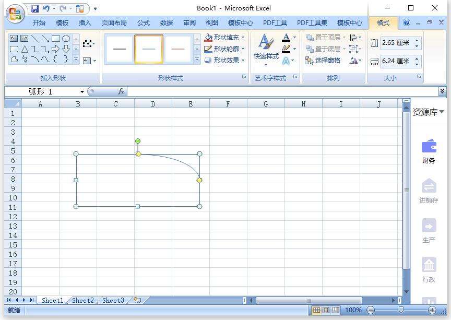Image resolution: width=451 pixels, height=320 pixels.
Task: Select the isosceles triangle shape
Action: tap(25, 49)
